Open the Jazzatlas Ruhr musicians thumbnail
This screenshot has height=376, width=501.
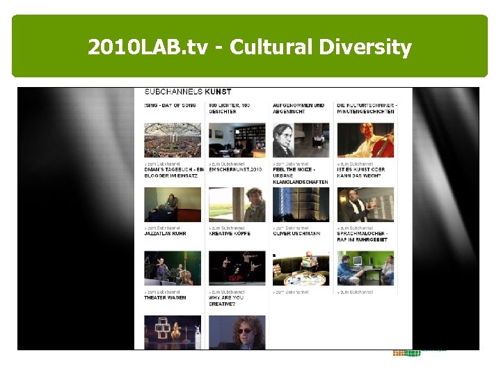tap(173, 268)
